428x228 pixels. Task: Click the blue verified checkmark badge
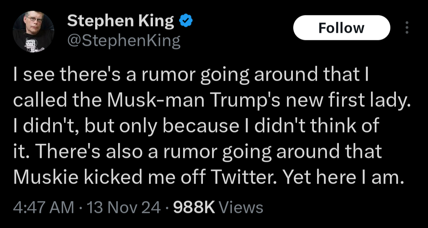click(x=186, y=21)
